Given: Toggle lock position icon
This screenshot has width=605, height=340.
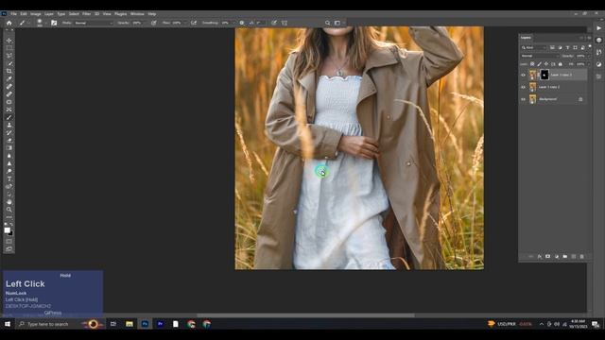Looking at the screenshot, I should 546,64.
